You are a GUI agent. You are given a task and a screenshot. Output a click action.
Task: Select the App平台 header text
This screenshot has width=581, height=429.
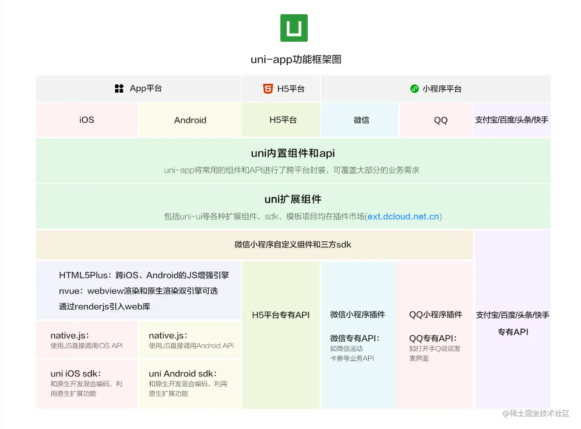pyautogui.click(x=146, y=88)
